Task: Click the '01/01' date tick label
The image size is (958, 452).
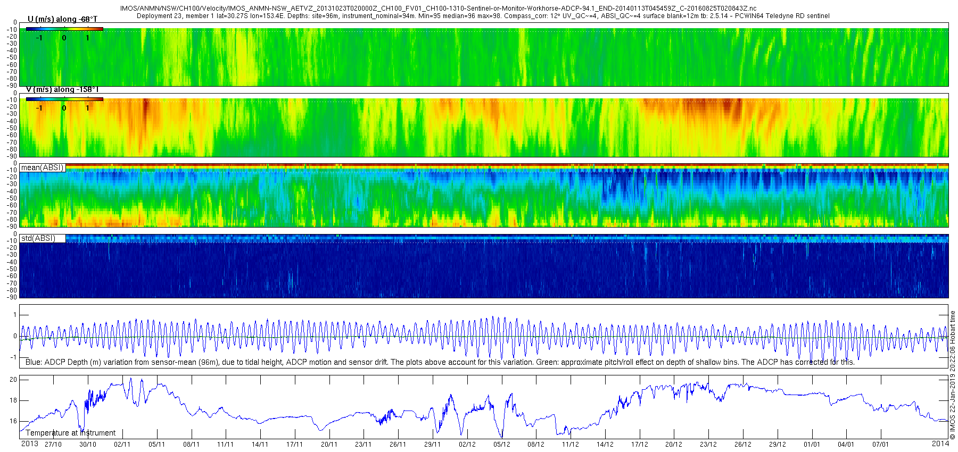Action: [812, 445]
